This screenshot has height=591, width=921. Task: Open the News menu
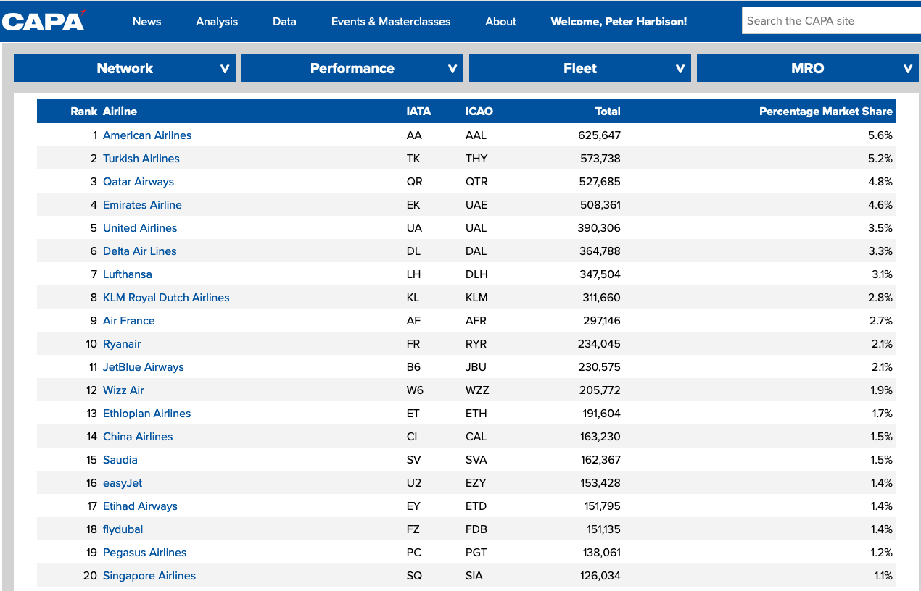(x=146, y=22)
